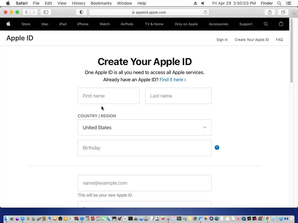Click the page vertical scrollbar thumb

coord(292,51)
